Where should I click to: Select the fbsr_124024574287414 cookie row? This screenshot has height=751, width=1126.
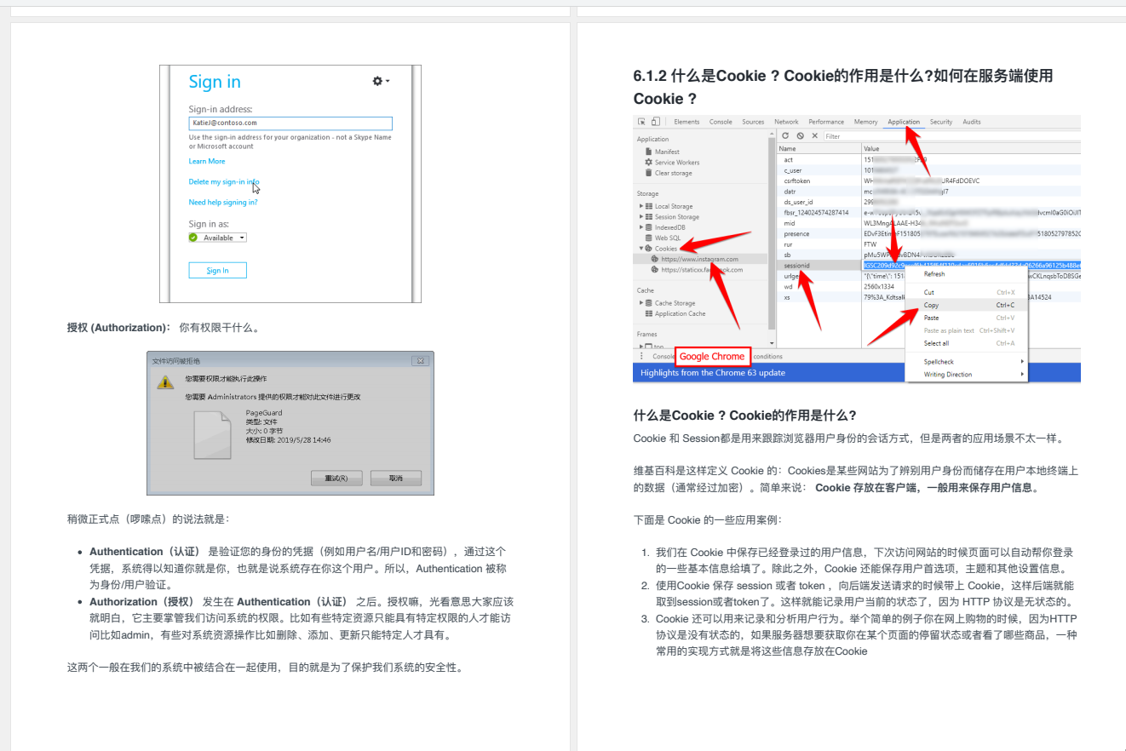coord(929,212)
